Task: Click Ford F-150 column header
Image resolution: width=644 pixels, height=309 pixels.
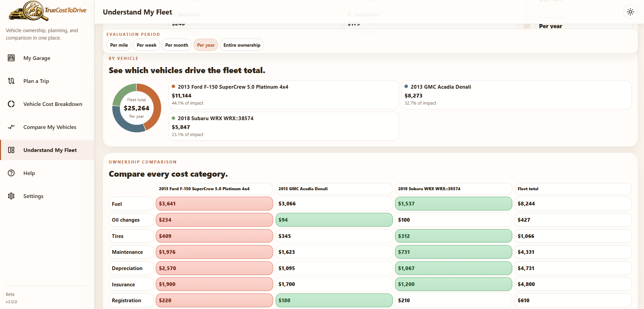Action: click(214, 189)
